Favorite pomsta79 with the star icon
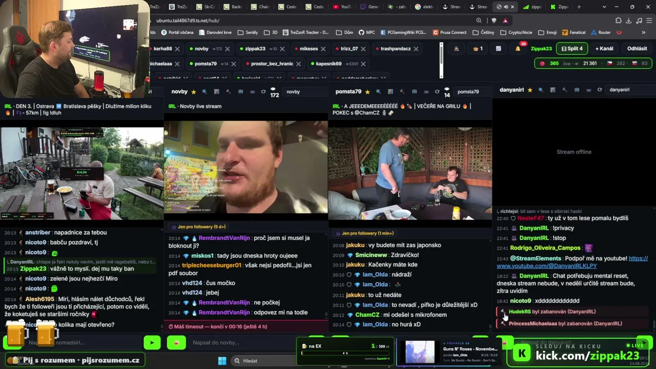The width and height of the screenshot is (656, 369). click(x=367, y=92)
